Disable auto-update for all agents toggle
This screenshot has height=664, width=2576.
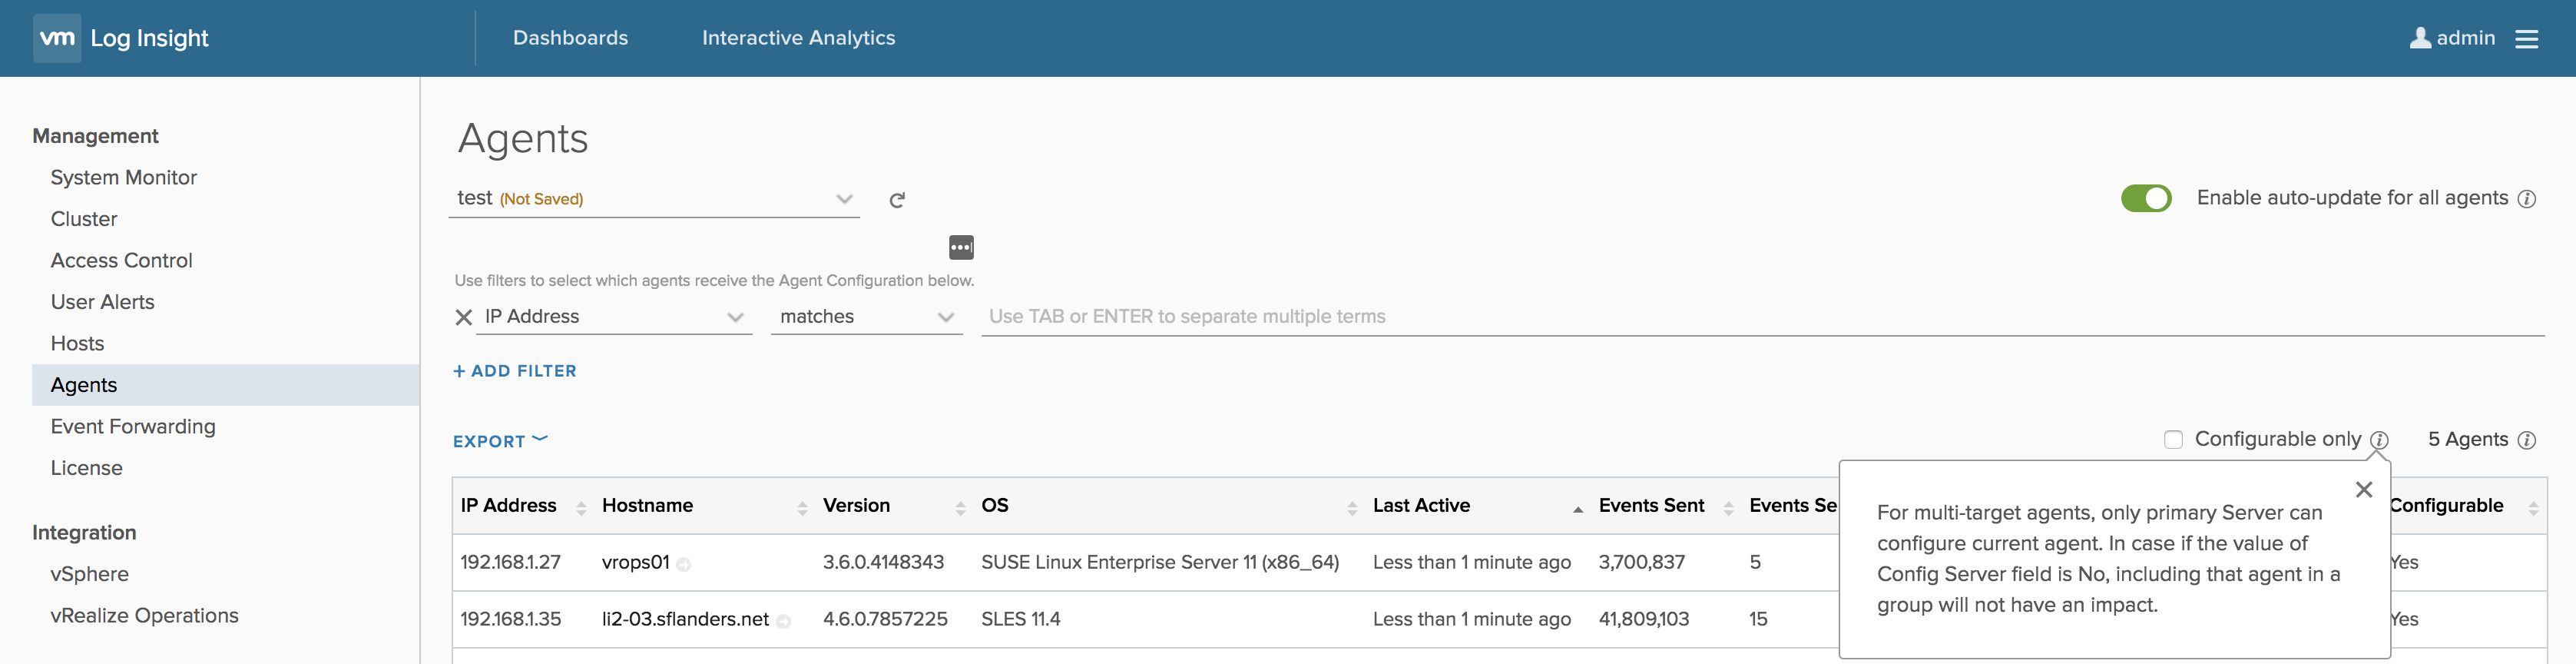click(x=2145, y=198)
